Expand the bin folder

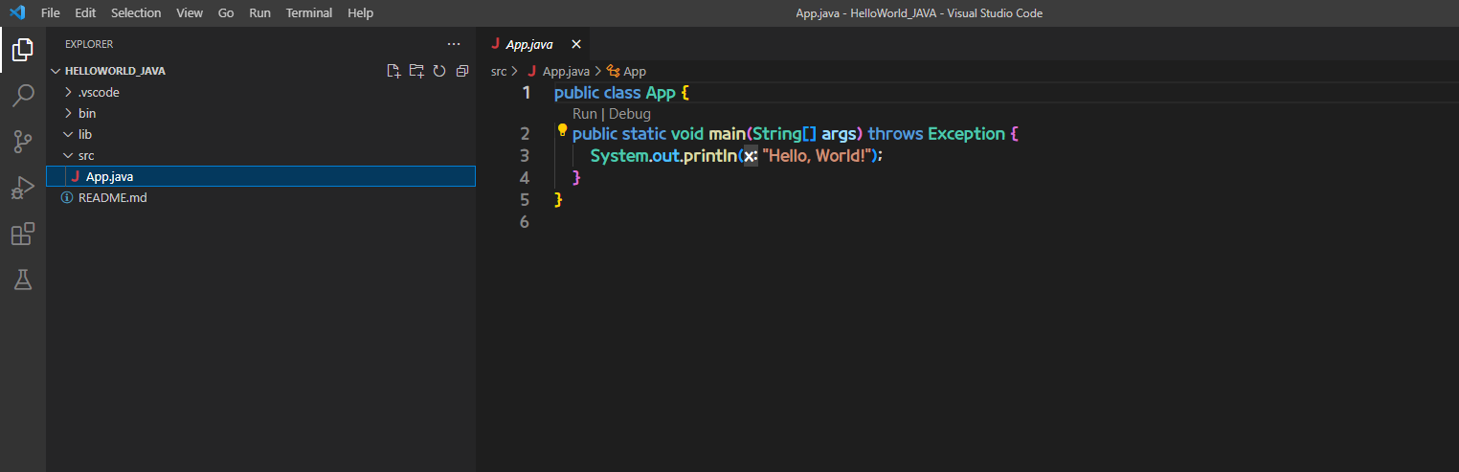(68, 113)
